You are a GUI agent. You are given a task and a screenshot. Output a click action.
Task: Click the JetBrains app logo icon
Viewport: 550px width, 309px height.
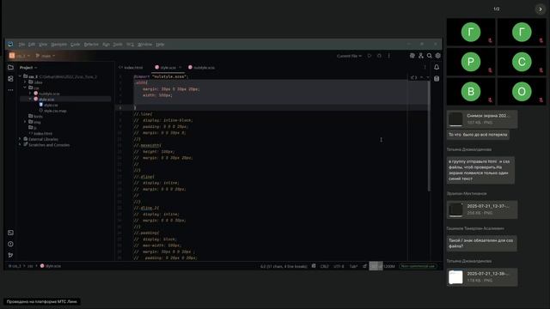pos(10,44)
